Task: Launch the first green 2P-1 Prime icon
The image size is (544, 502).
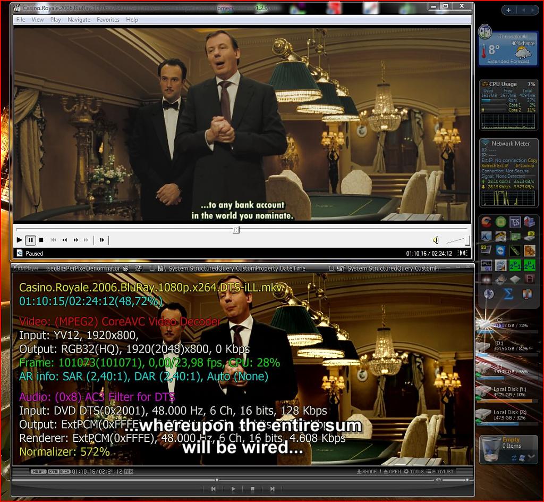Action: (515, 265)
